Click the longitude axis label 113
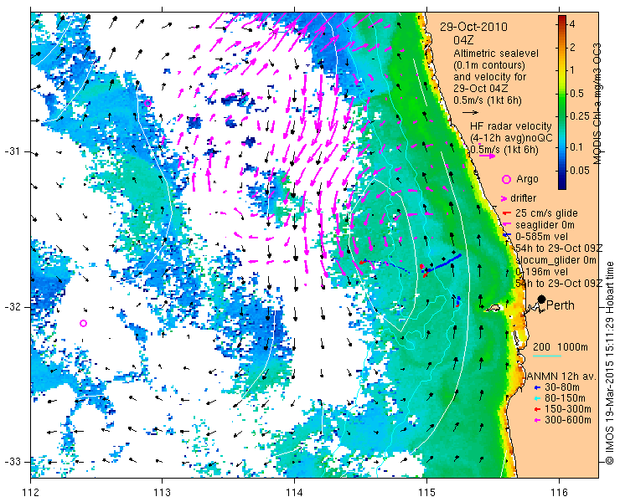The image size is (620, 502). pos(162,493)
